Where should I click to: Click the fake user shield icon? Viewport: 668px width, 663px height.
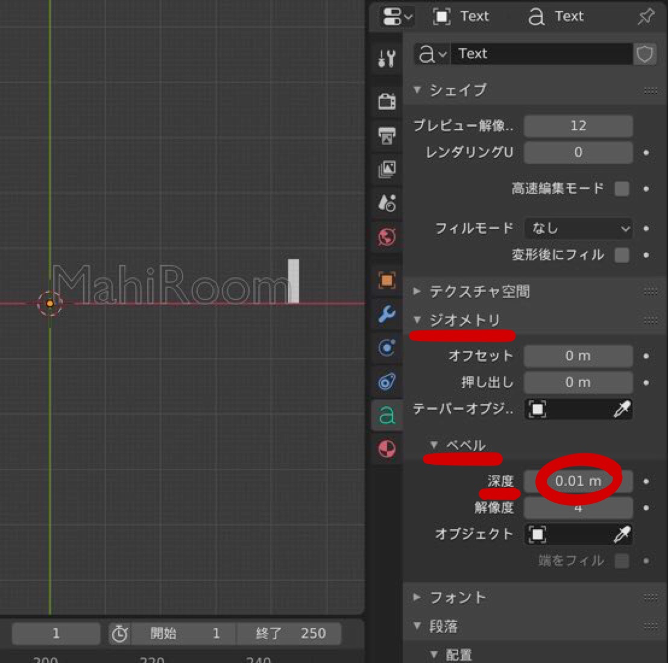644,54
